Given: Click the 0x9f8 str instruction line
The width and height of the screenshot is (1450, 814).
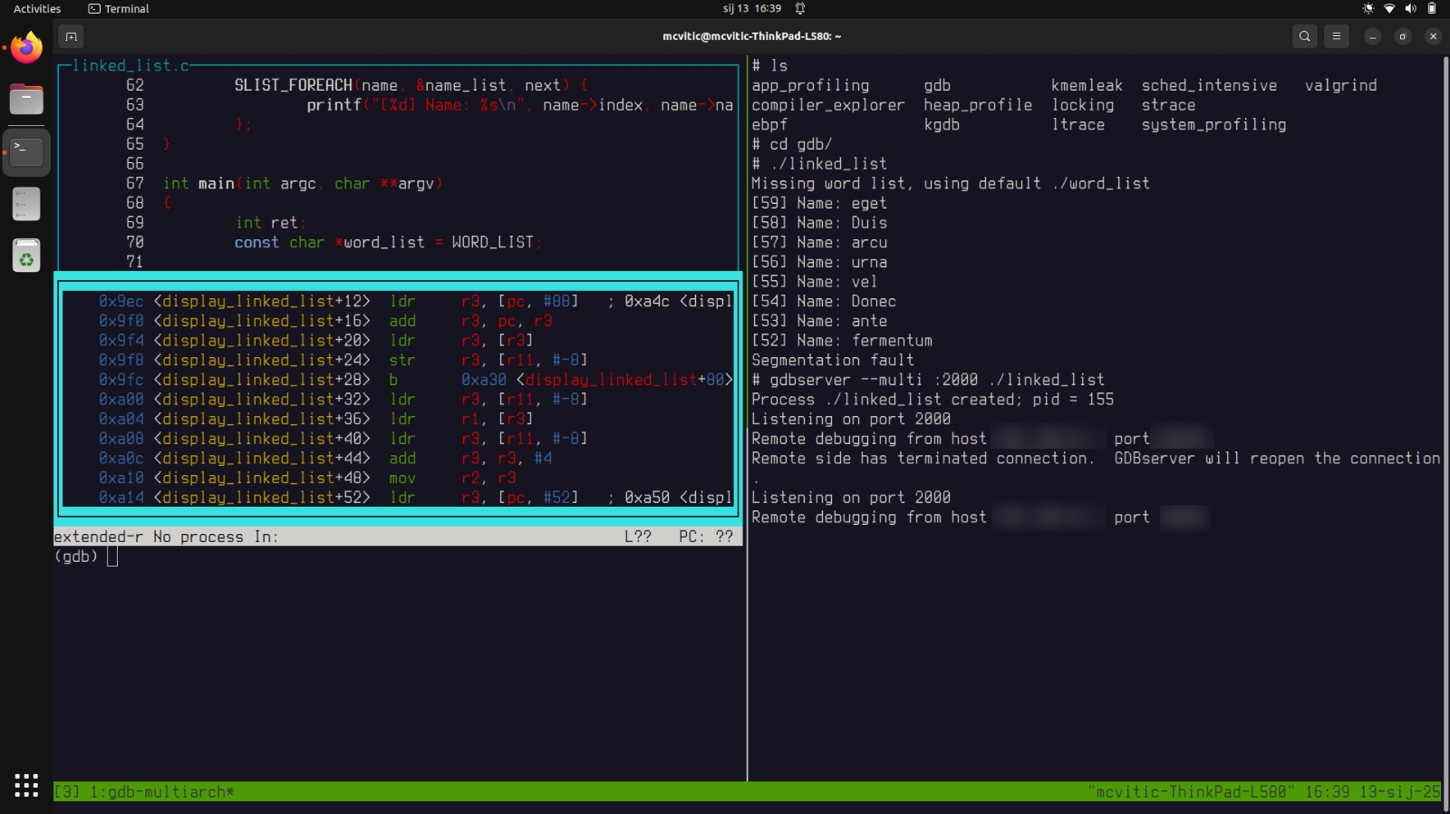Looking at the screenshot, I should 343,360.
